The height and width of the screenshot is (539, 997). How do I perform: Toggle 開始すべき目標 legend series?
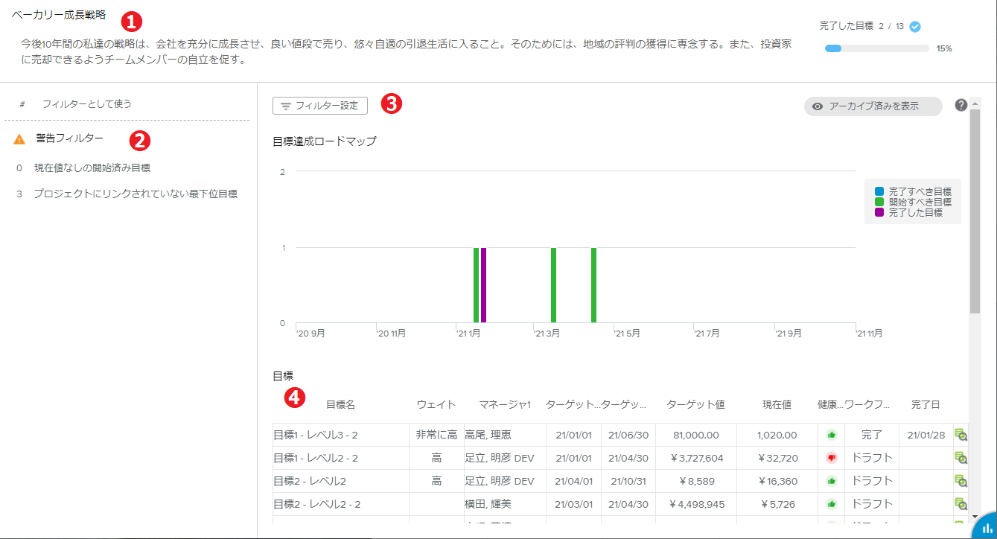click(920, 202)
